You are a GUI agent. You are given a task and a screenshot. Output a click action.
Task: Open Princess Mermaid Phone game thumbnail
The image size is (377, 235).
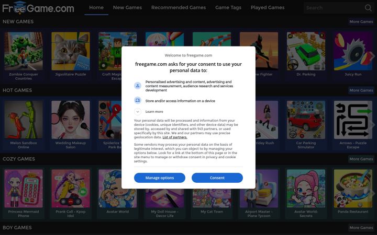(24, 189)
